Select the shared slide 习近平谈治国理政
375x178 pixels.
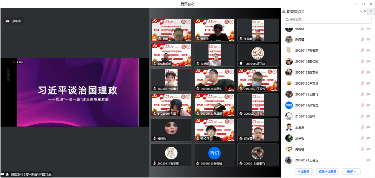click(x=77, y=93)
